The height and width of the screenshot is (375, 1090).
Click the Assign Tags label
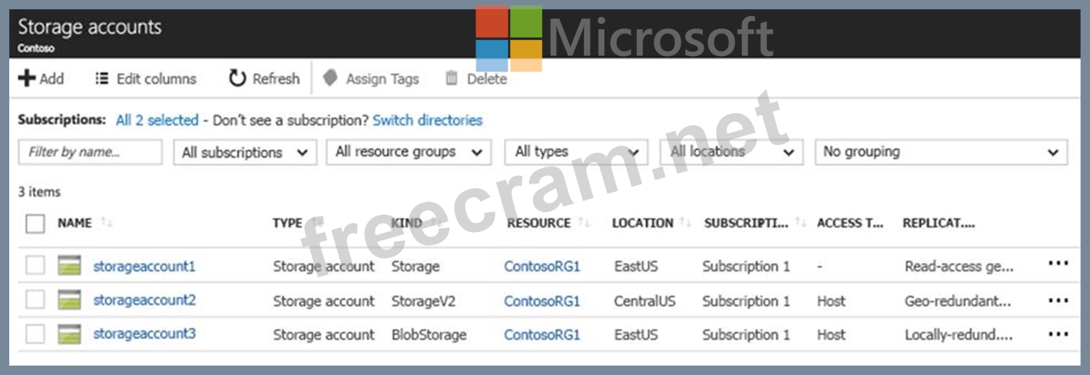click(x=383, y=78)
